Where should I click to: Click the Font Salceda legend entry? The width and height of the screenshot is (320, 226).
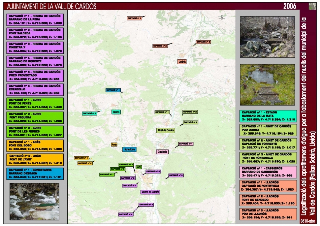point(35,34)
